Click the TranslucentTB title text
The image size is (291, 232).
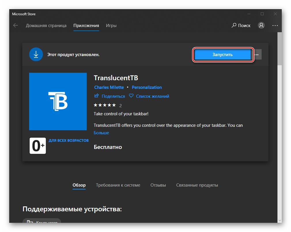(116, 78)
